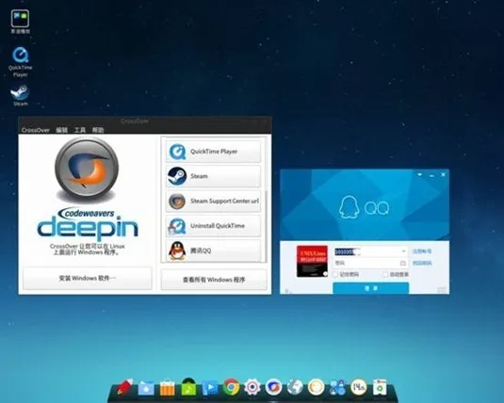Launch Steam from the CrossOver list
Viewport: 504px width, 403px height.
tap(213, 176)
